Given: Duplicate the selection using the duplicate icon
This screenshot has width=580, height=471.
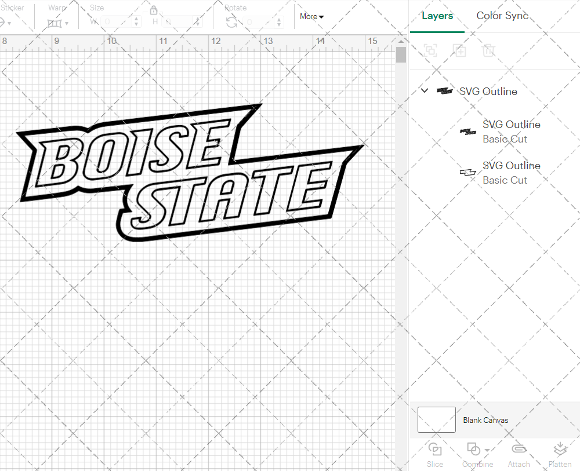Looking at the screenshot, I should (460, 51).
